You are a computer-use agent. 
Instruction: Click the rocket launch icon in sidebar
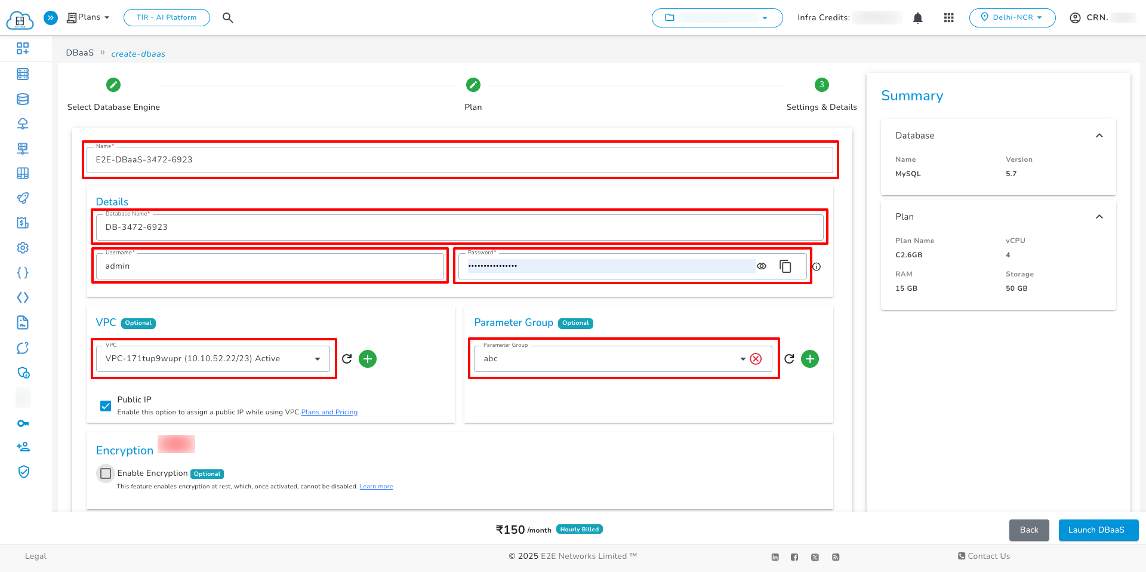pos(23,198)
